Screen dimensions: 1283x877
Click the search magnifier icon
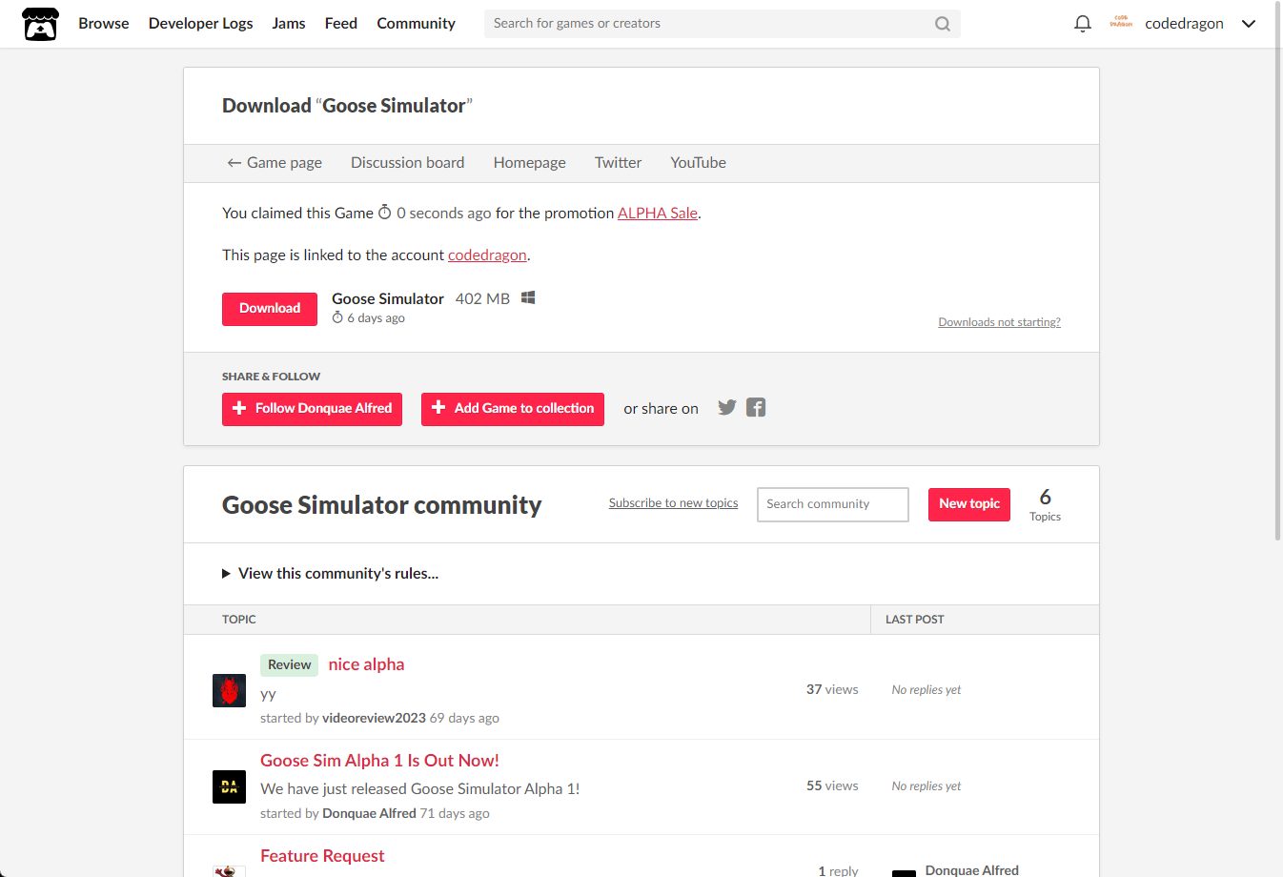pyautogui.click(x=943, y=24)
